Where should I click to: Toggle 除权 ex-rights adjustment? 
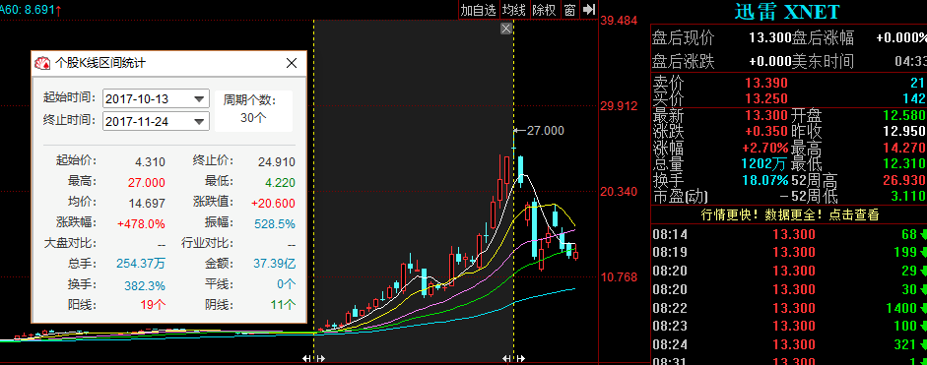(x=544, y=10)
